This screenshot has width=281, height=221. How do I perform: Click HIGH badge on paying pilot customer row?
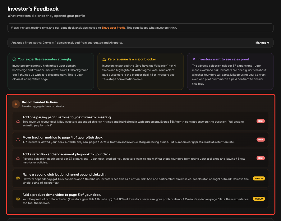(x=260, y=121)
